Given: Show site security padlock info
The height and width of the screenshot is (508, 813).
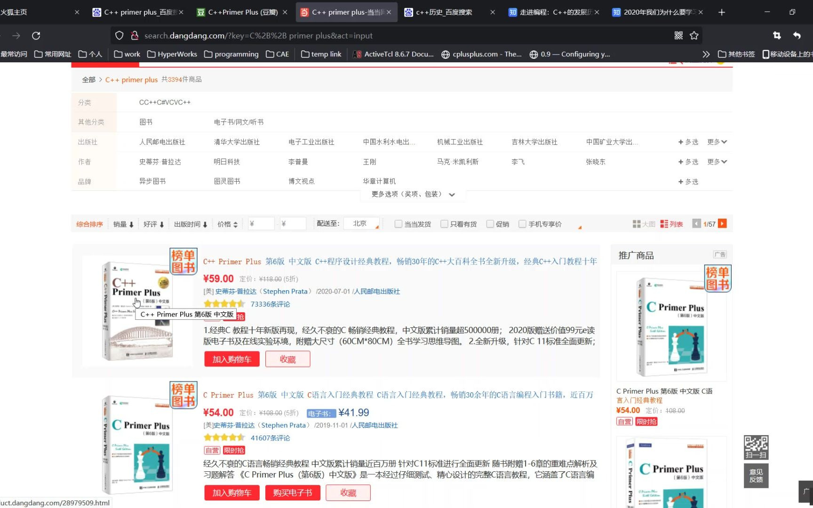Looking at the screenshot, I should (x=135, y=35).
